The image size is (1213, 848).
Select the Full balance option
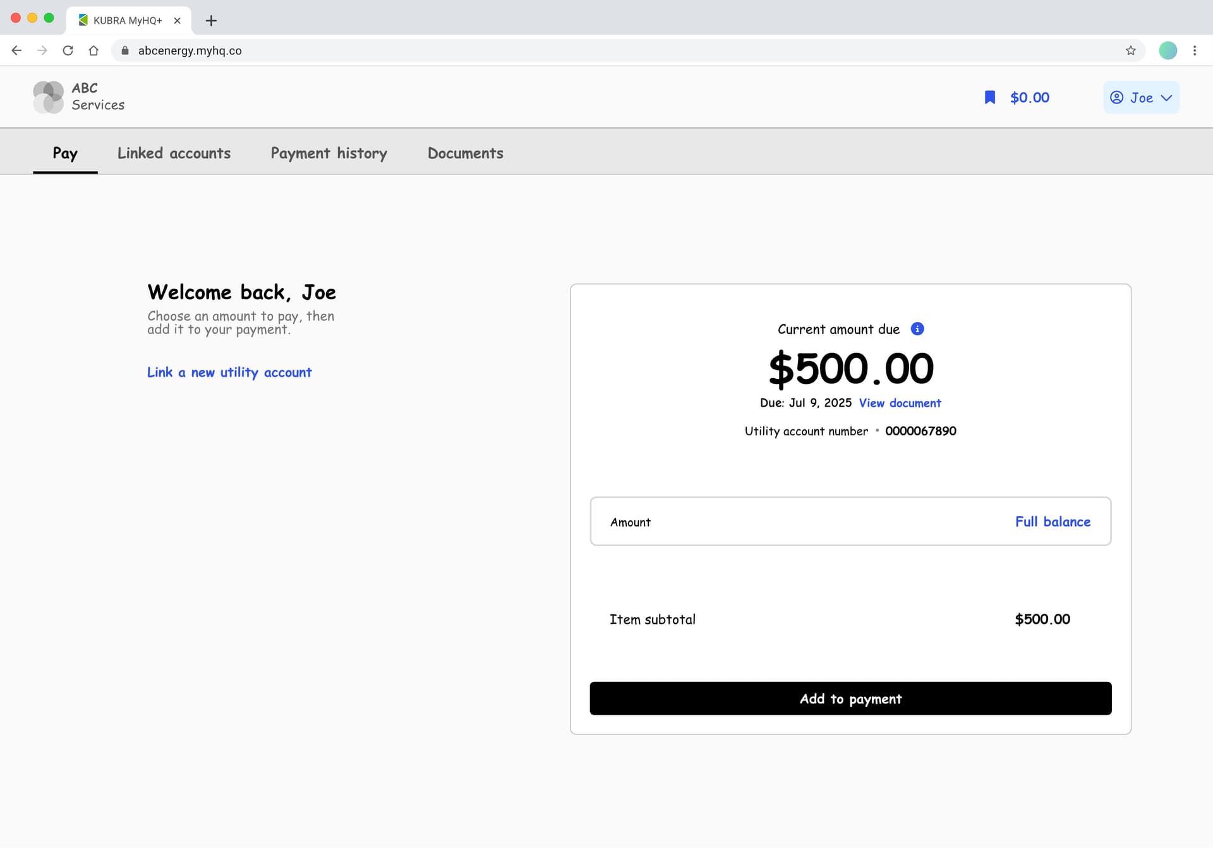coord(1053,522)
